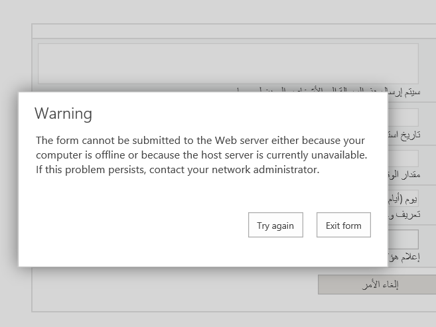The height and width of the screenshot is (327, 436).
Task: Select the Warning dialog title
Action: [x=64, y=113]
